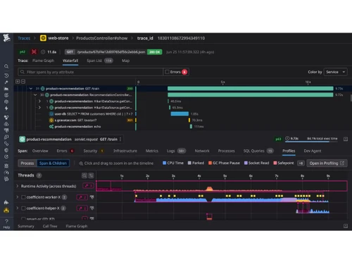Screen dimensions: 352x264
Task: Expand the second HikariDataSource.getCon span
Action: 39,108
